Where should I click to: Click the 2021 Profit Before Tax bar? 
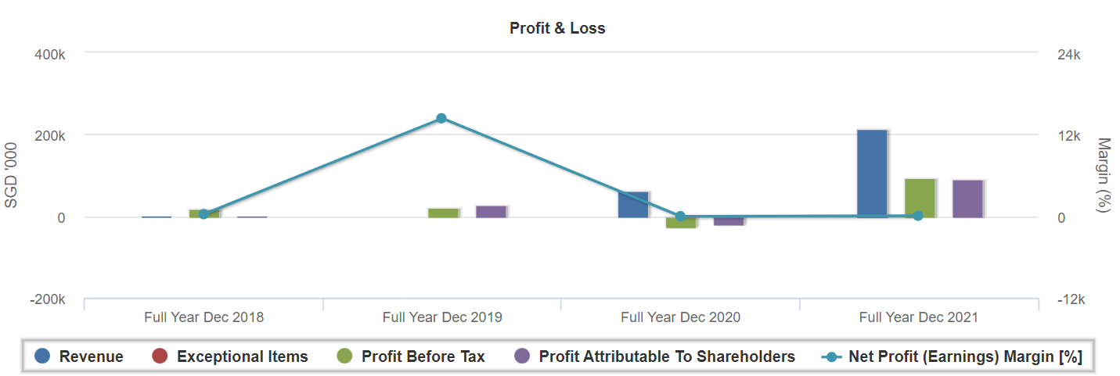click(920, 198)
